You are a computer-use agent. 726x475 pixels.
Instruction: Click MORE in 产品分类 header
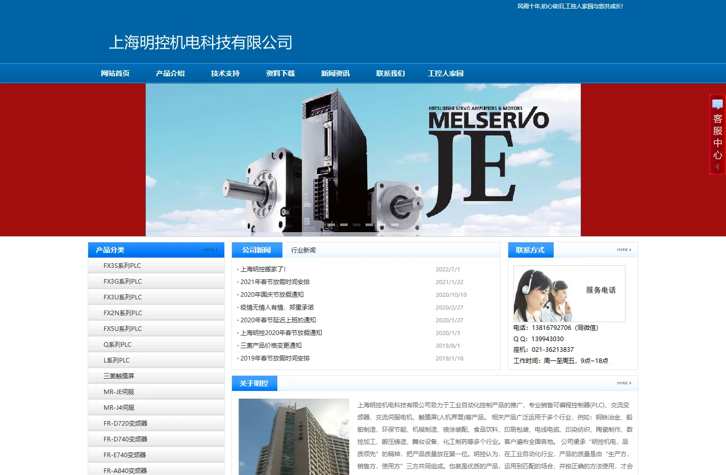211,250
